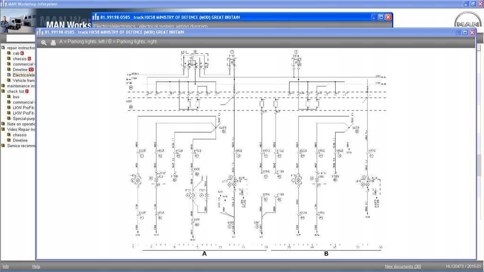484x272 pixels.
Task: Expand the repair instructions tree node
Action: (3, 48)
